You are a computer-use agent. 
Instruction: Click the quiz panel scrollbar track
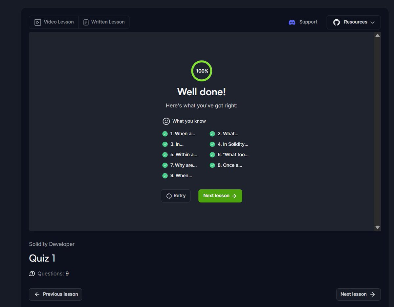click(378, 131)
